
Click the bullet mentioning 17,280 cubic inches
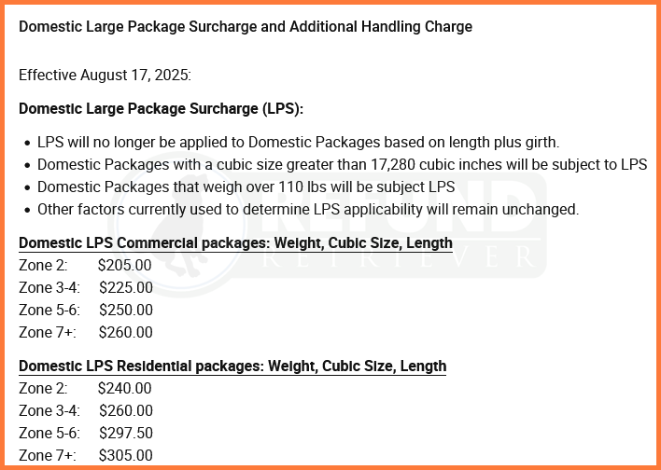(x=342, y=165)
